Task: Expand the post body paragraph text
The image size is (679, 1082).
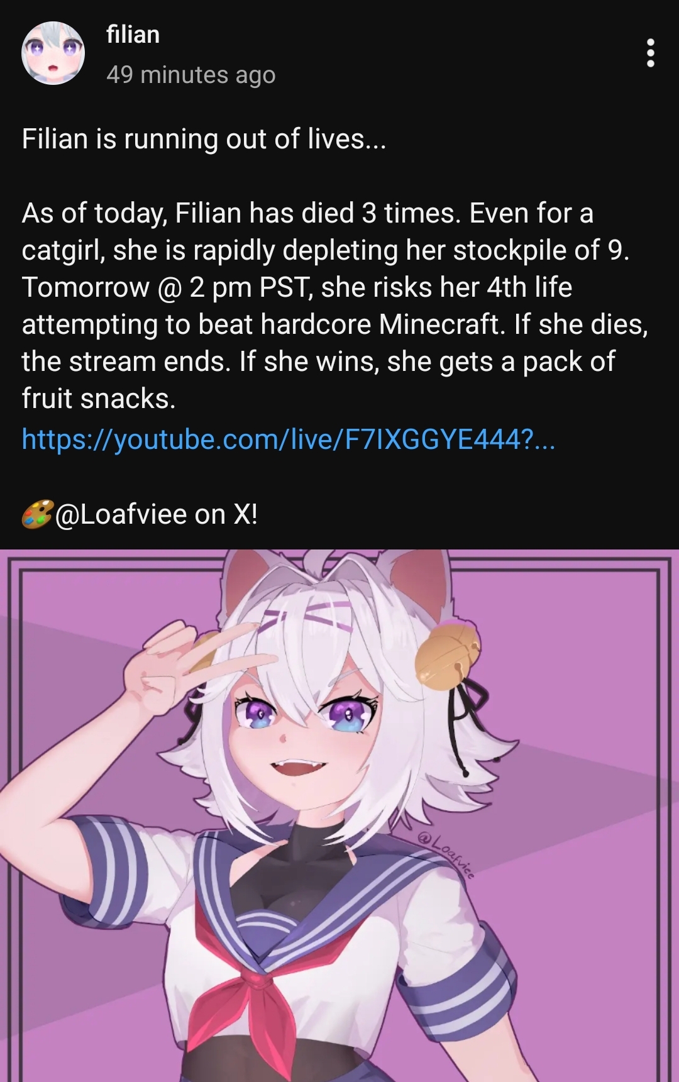Action: [335, 306]
